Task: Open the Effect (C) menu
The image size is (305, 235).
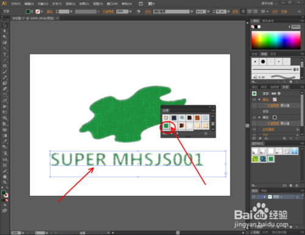Action: click(84, 4)
